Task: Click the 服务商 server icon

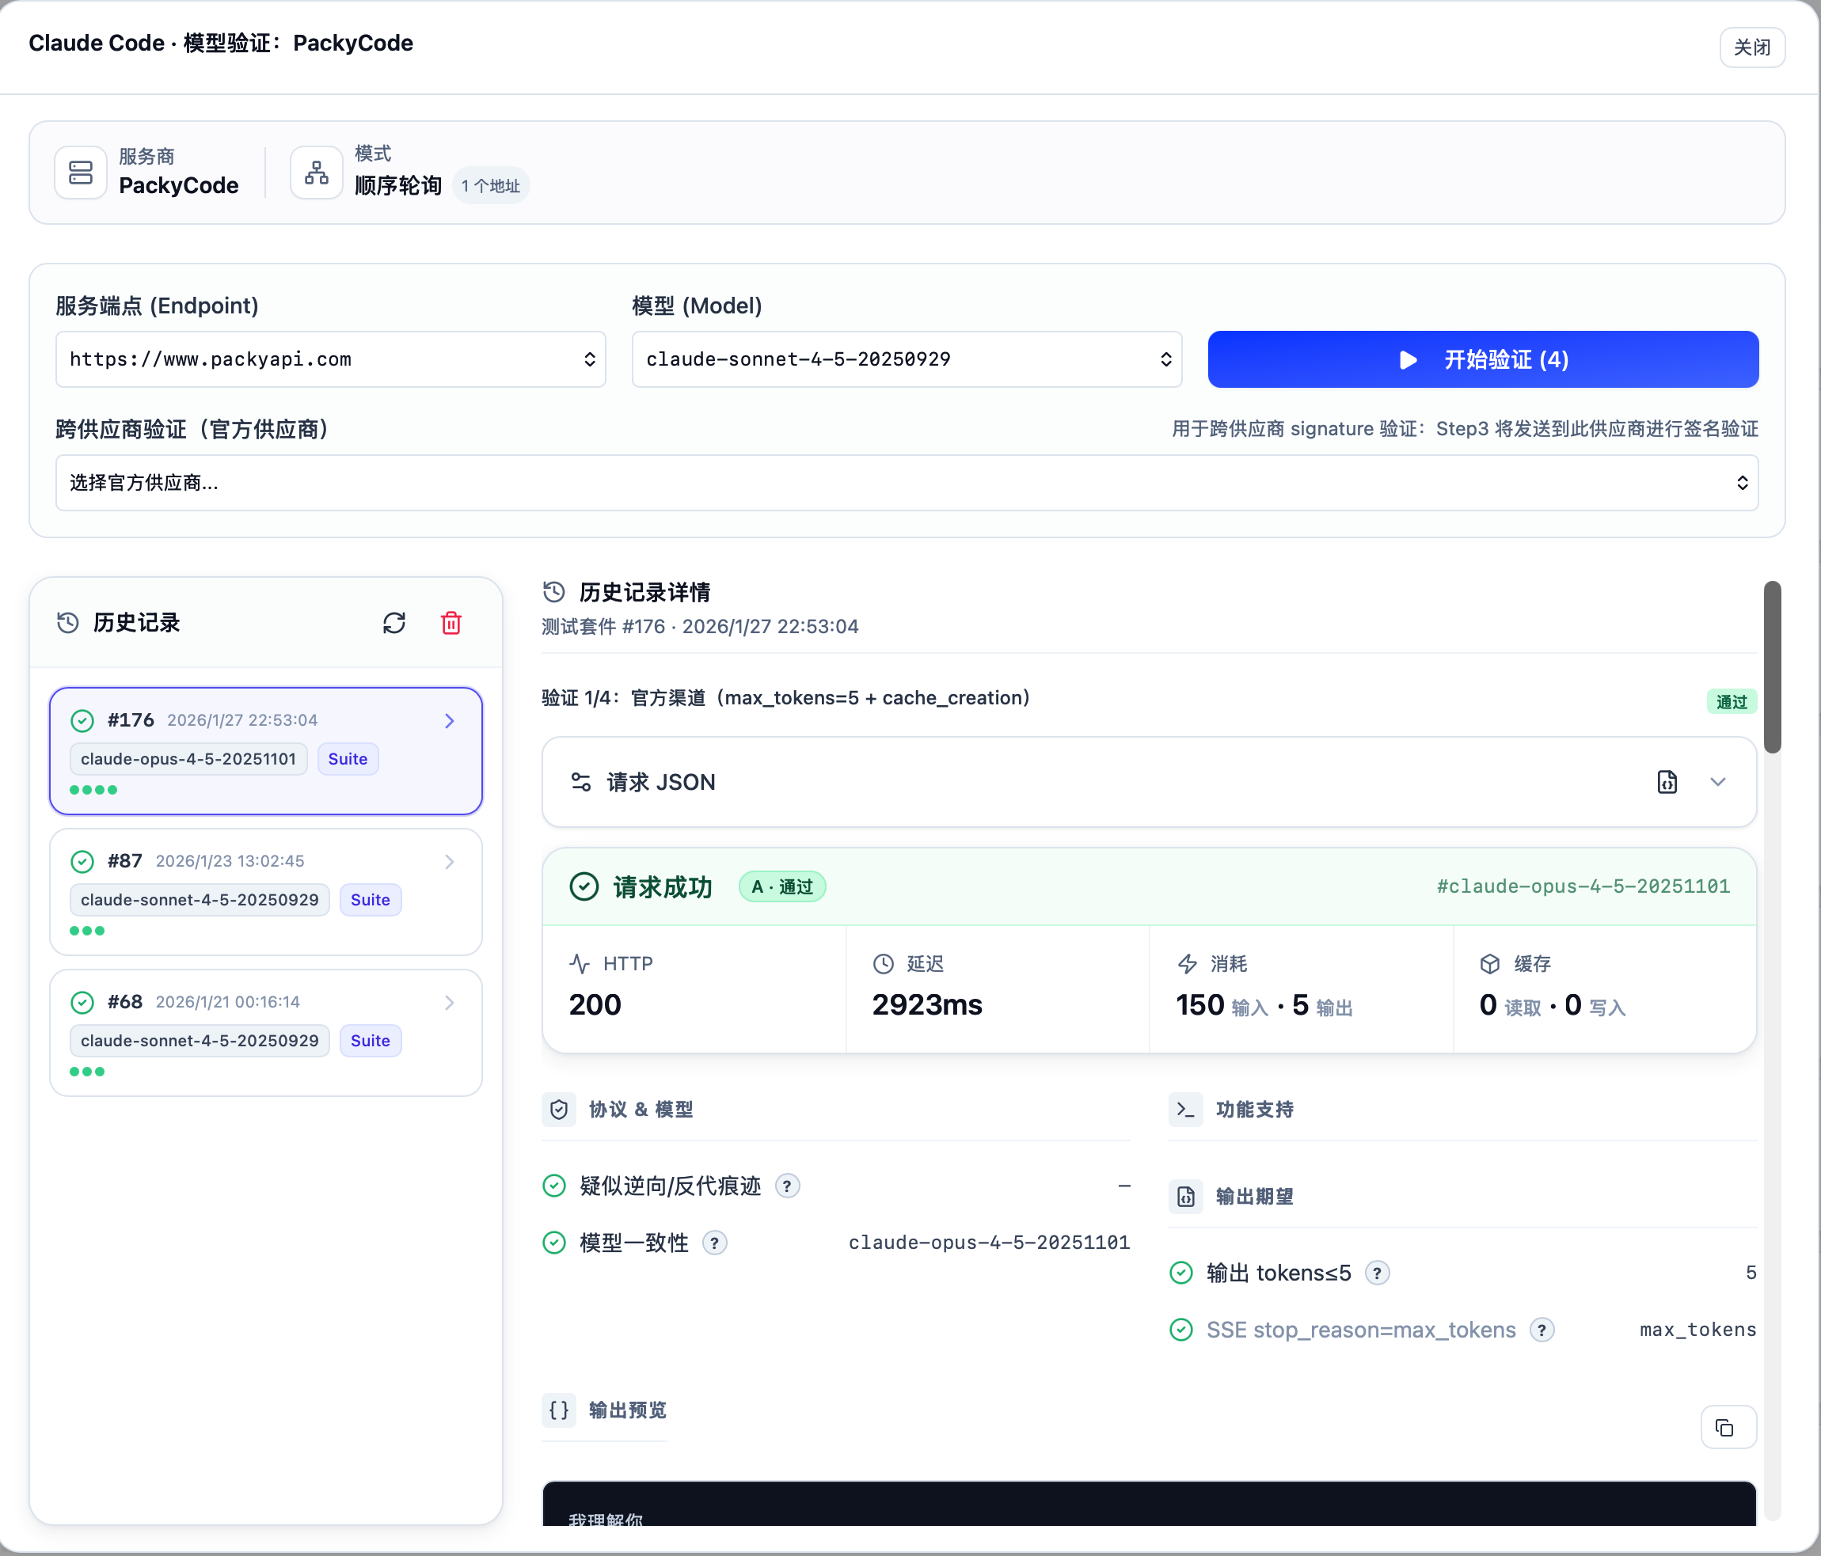Action: pos(81,173)
